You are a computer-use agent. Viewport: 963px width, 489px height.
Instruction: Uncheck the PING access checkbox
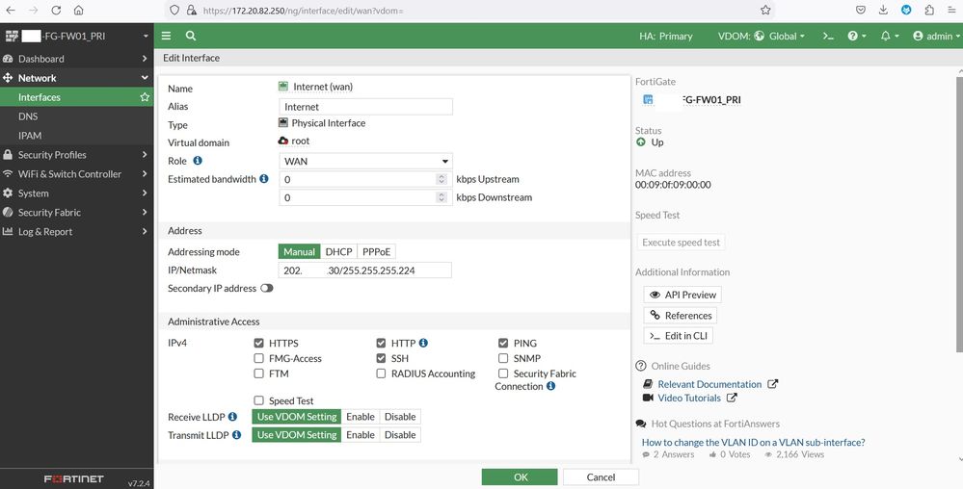pyautogui.click(x=503, y=343)
